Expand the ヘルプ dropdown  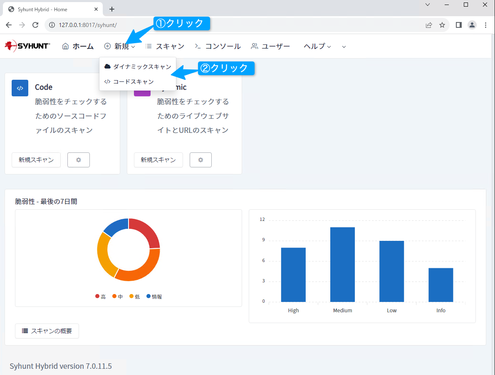pos(317,47)
